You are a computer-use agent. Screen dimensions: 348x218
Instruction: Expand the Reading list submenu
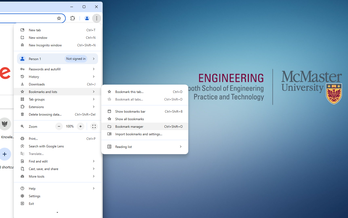pos(145,147)
